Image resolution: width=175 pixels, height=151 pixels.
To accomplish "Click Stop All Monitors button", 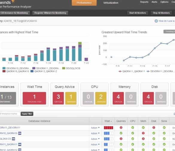I will (161, 13).
